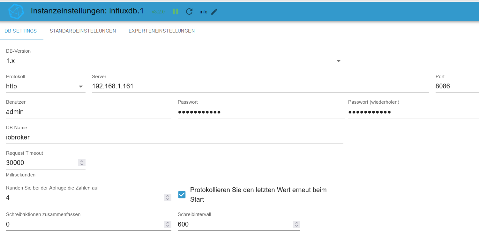This screenshot has width=479, height=231.
Task: Click the info log level label
Action: (204, 12)
